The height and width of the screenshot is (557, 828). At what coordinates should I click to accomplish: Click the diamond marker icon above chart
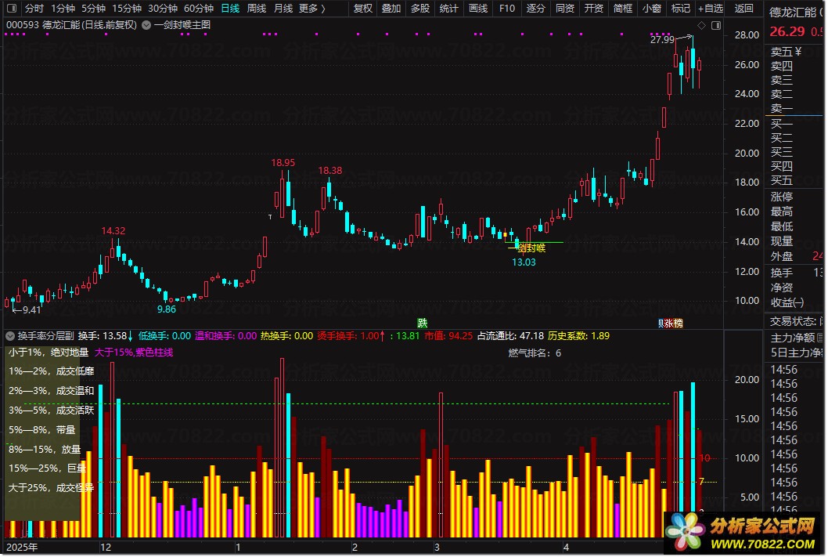pyautogui.click(x=701, y=25)
